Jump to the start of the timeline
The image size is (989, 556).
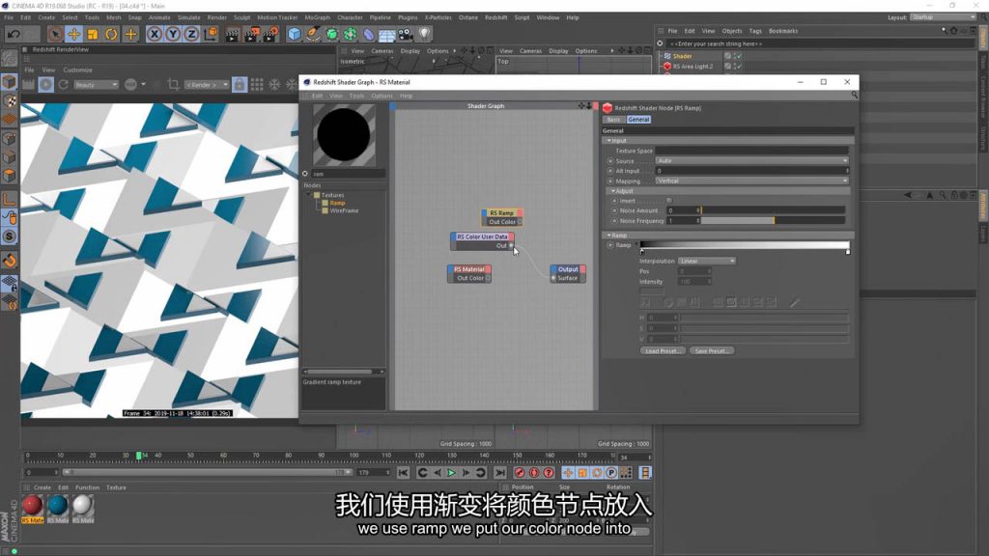point(403,473)
